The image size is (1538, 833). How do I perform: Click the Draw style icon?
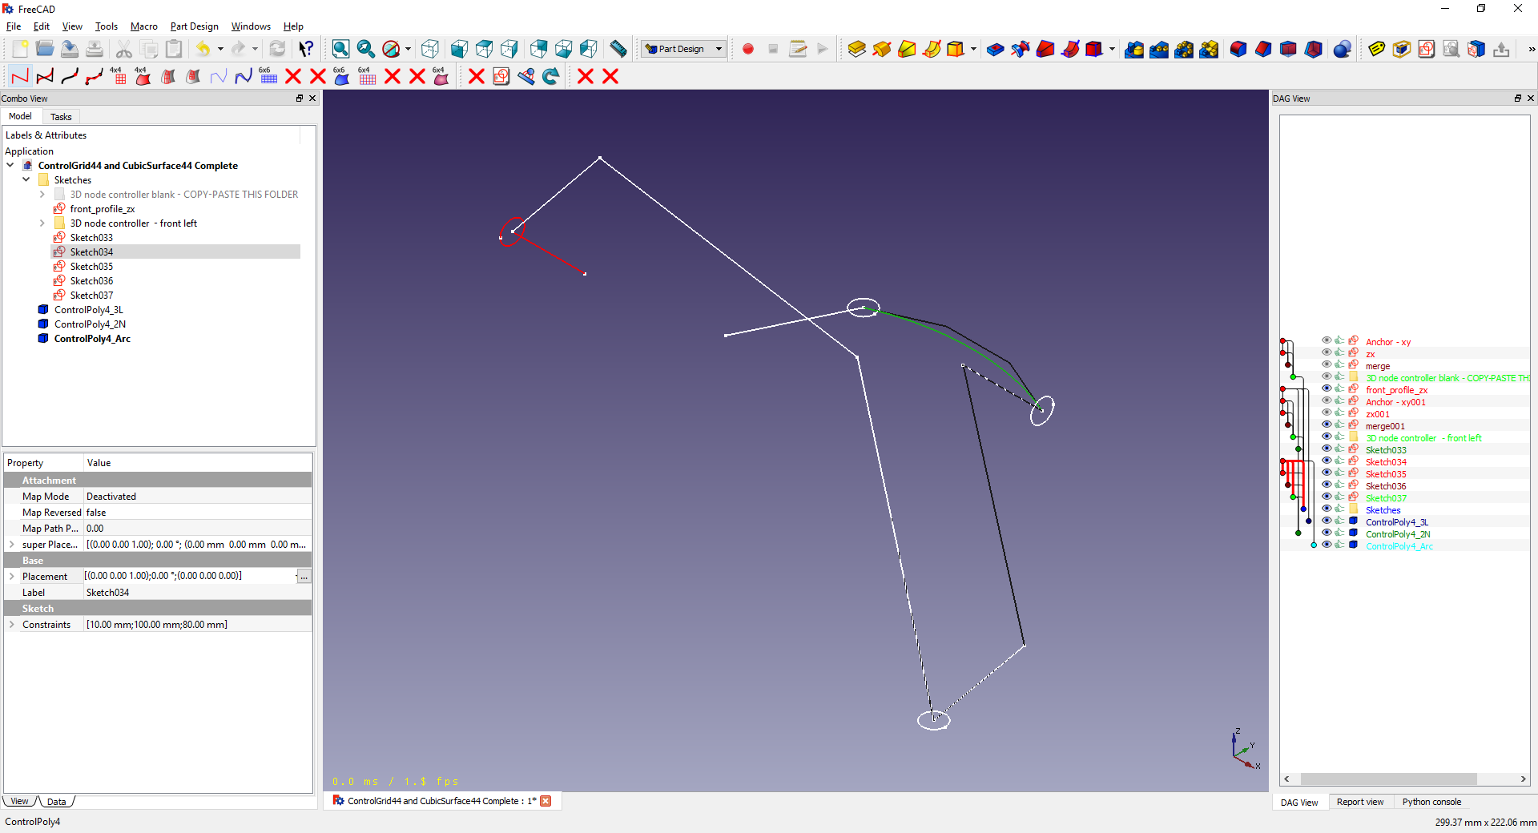tap(391, 49)
